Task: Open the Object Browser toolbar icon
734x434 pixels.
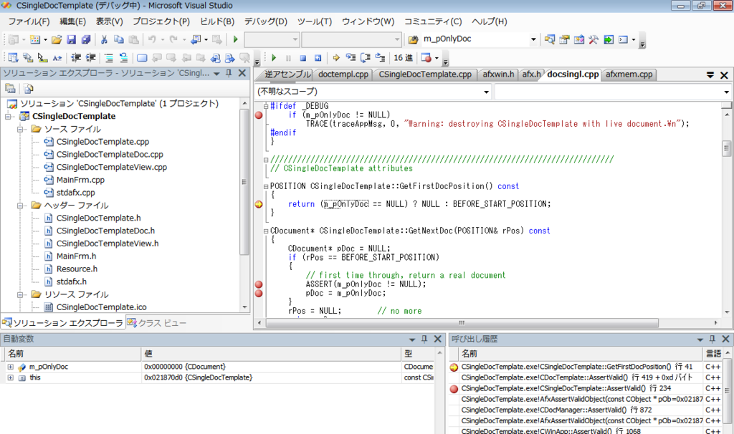Action: pyautogui.click(x=579, y=40)
